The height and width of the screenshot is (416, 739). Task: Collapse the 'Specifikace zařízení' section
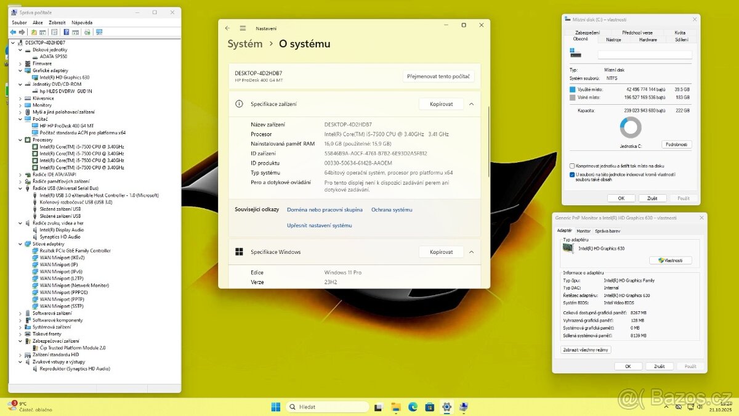(x=471, y=104)
